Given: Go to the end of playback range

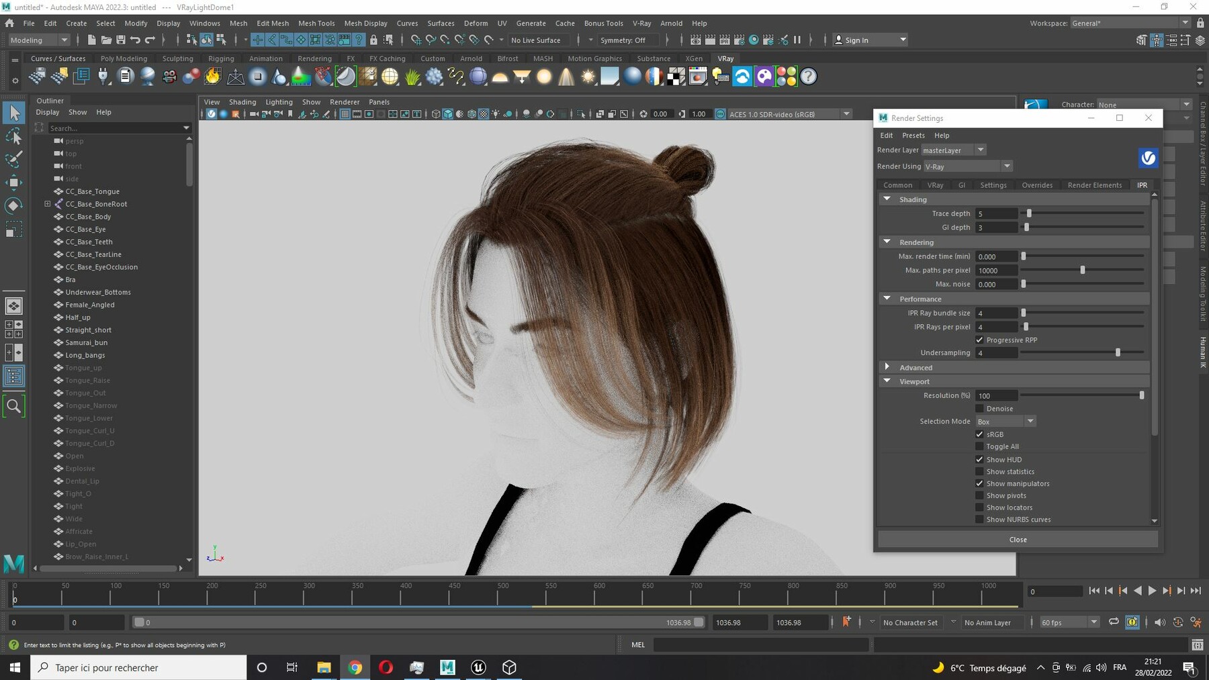Looking at the screenshot, I should point(1196,591).
